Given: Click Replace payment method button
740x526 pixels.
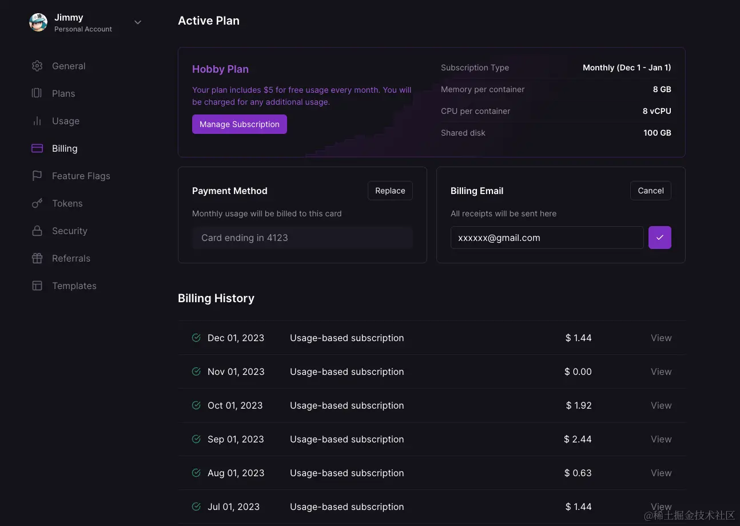Looking at the screenshot, I should [390, 191].
